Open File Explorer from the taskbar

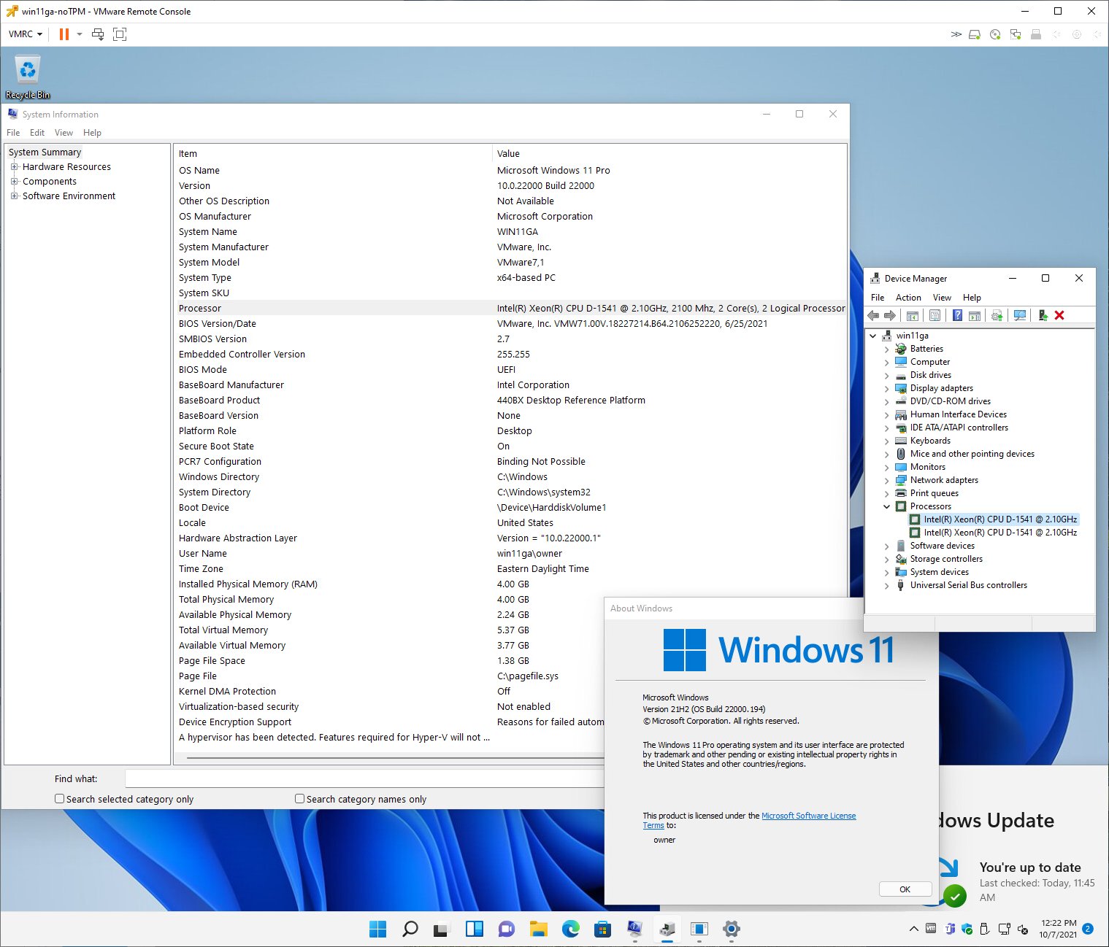coord(538,929)
